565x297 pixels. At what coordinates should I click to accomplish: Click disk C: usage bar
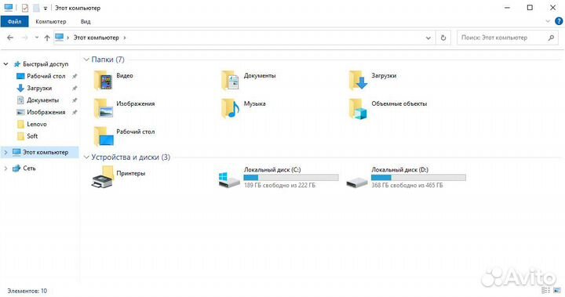click(x=291, y=177)
